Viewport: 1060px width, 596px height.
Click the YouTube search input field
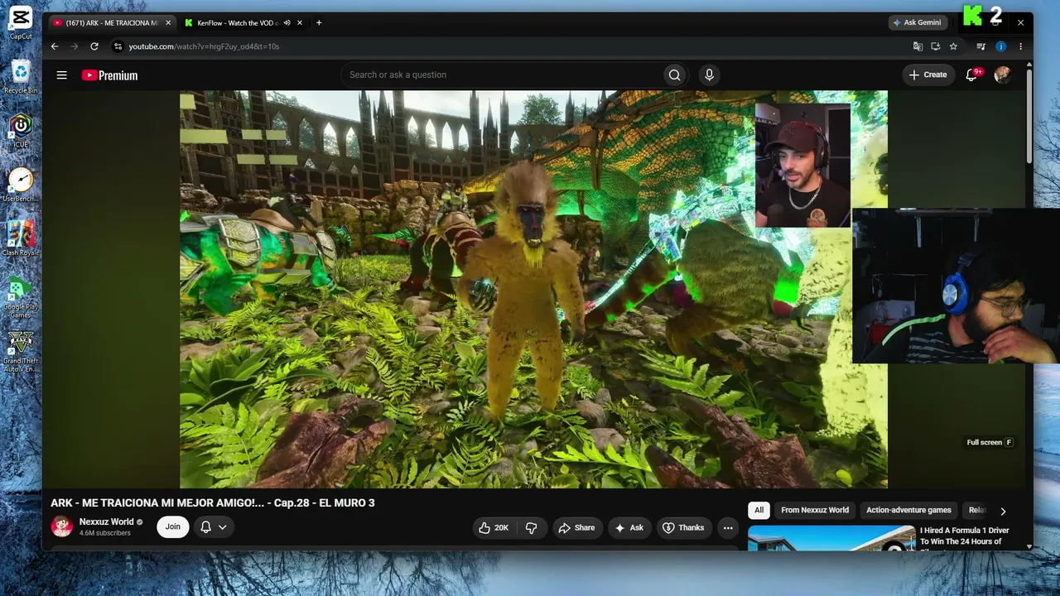click(503, 75)
